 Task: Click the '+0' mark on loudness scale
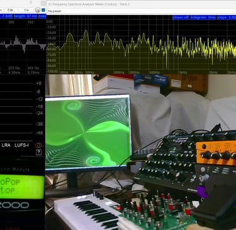[38, 83]
